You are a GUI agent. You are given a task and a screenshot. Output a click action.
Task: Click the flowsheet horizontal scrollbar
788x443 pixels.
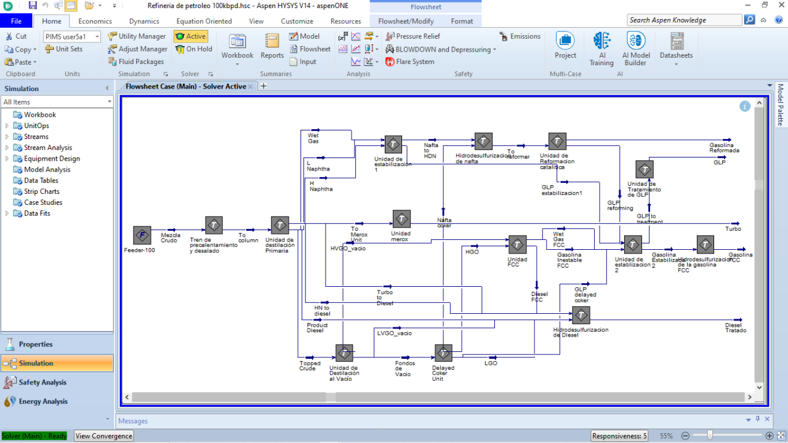[x=439, y=397]
